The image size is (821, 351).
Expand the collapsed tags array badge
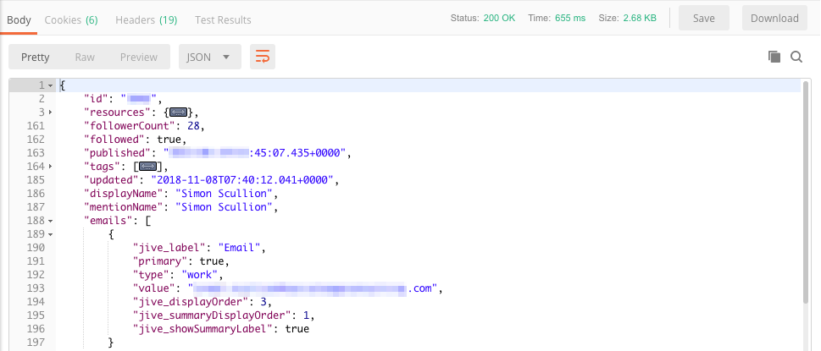[x=147, y=167]
